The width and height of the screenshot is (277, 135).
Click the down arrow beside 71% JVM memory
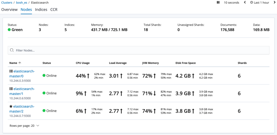[x=154, y=94]
